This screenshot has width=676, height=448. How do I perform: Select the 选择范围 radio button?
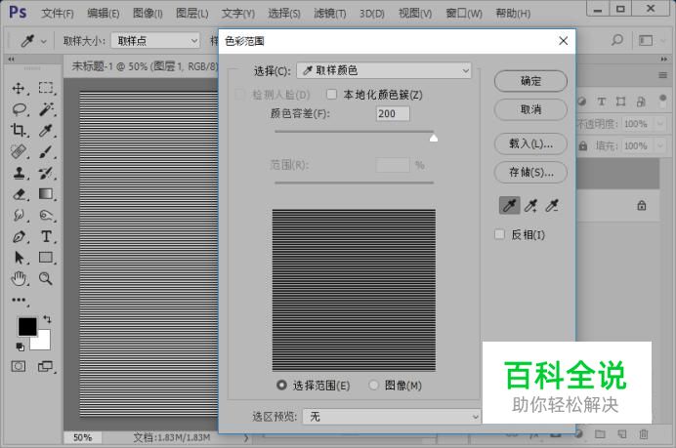281,385
